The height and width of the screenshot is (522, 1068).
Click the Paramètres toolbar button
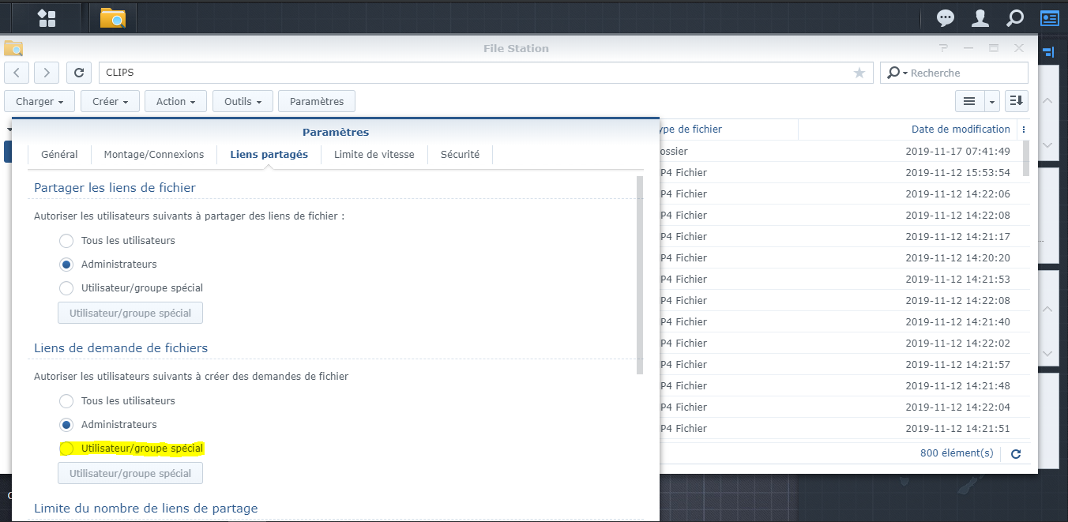pos(316,101)
